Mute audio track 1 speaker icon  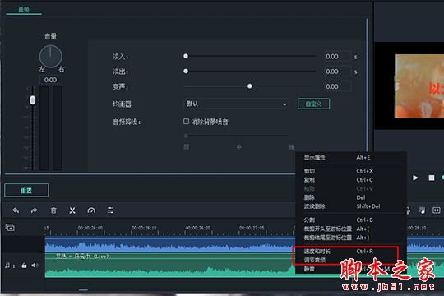pyautogui.click(x=35, y=266)
